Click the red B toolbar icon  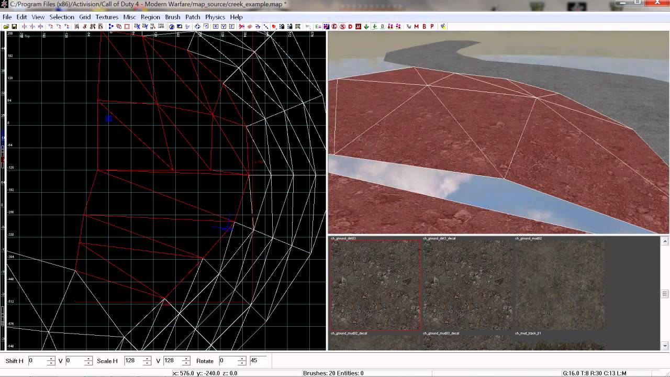click(424, 26)
